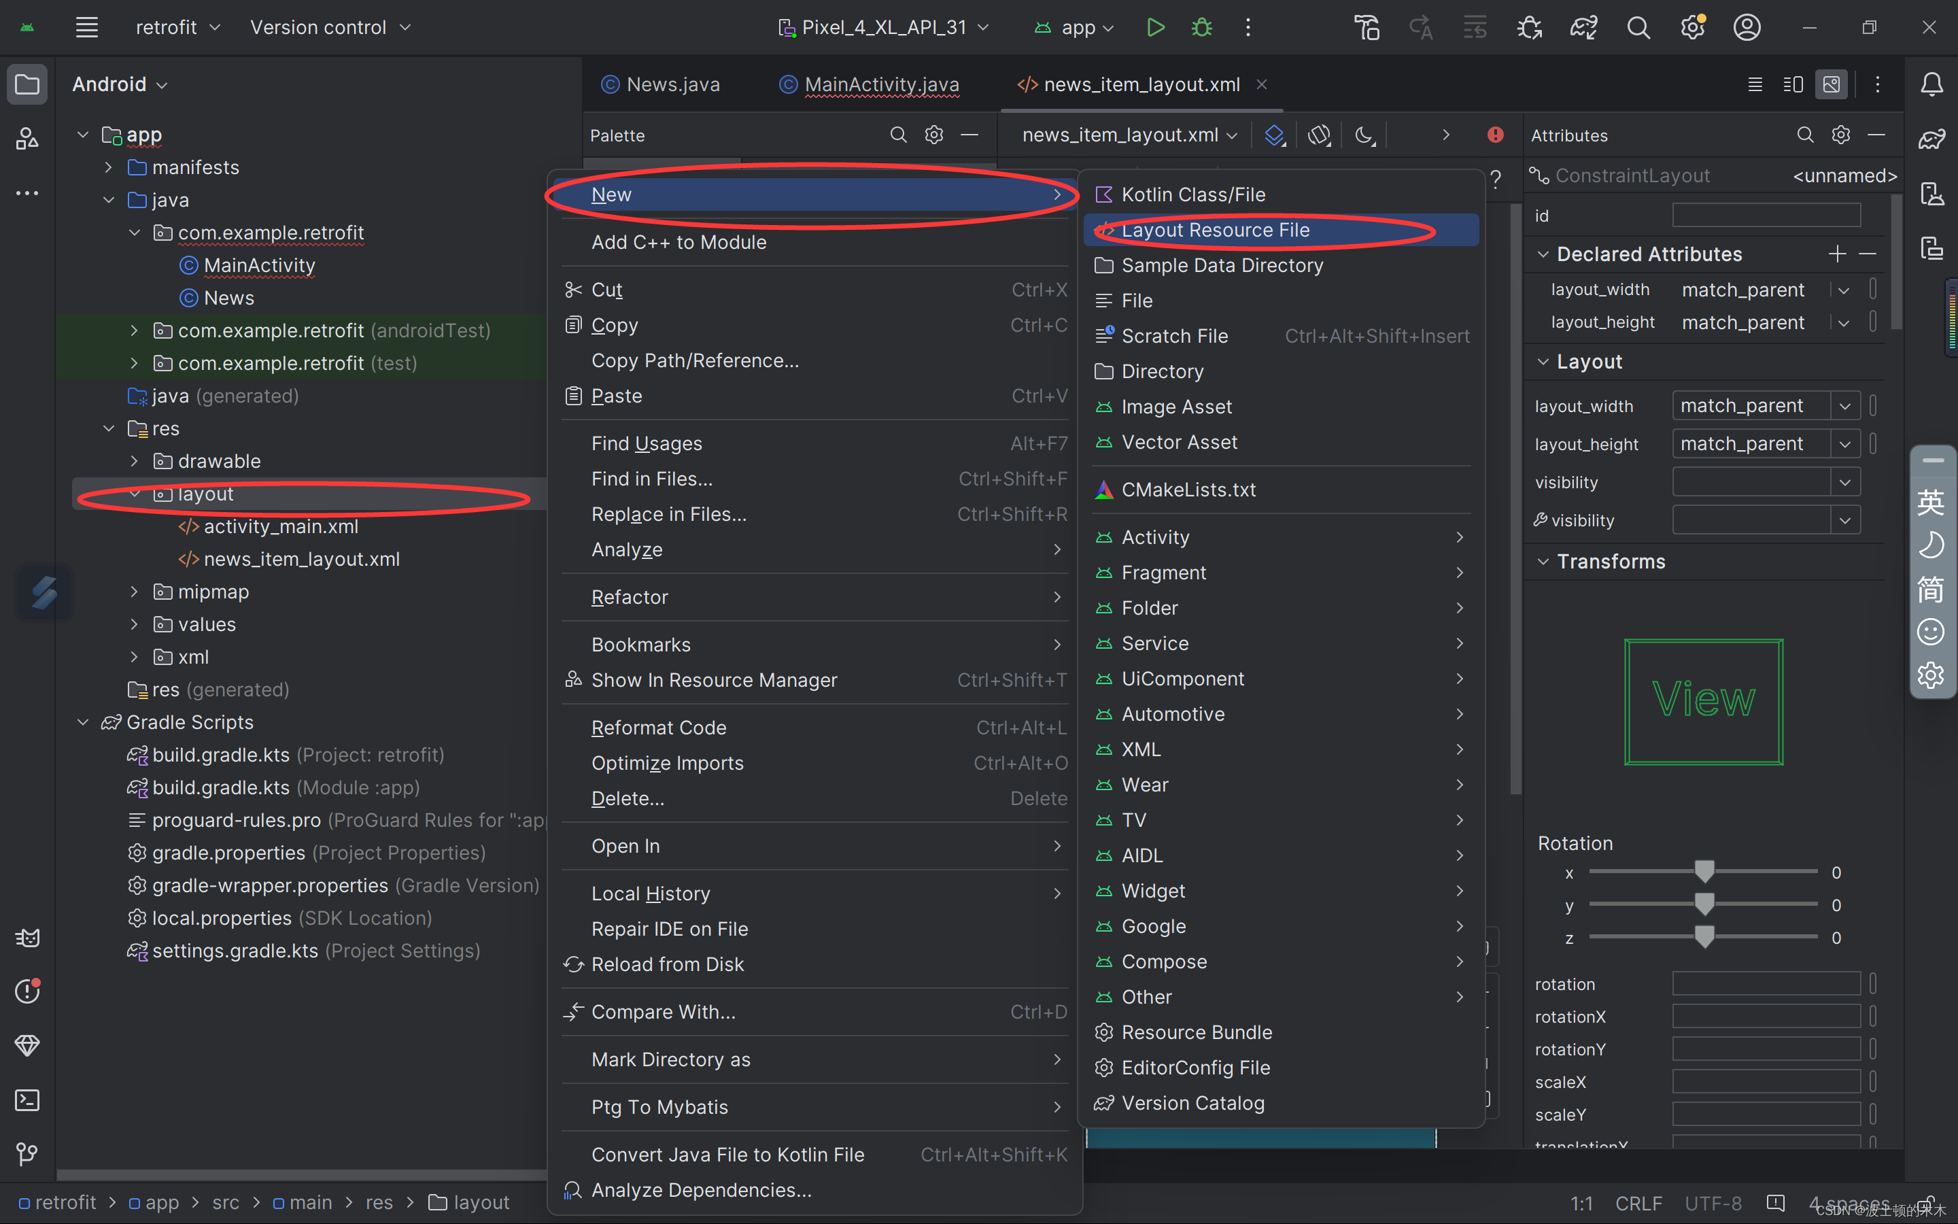This screenshot has height=1224, width=1958.
Task: Open the Problems tool window icon
Action: (27, 991)
